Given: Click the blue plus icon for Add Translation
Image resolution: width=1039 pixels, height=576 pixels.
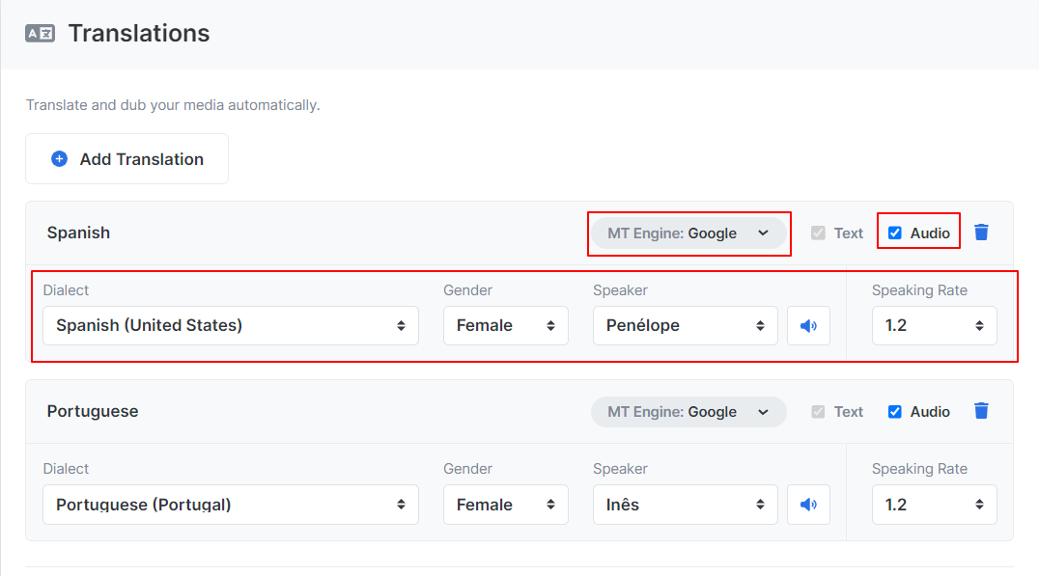Looking at the screenshot, I should [60, 159].
